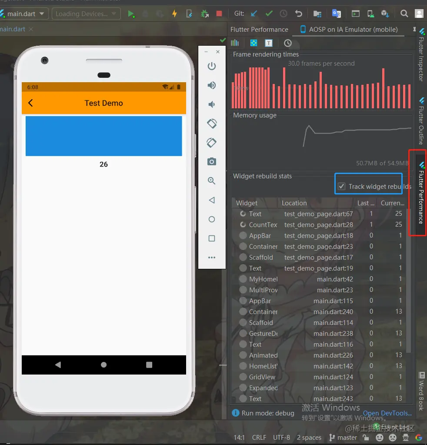Select GestureDe row main.dart:238
Image resolution: width=427 pixels, height=445 pixels.
coord(320,333)
